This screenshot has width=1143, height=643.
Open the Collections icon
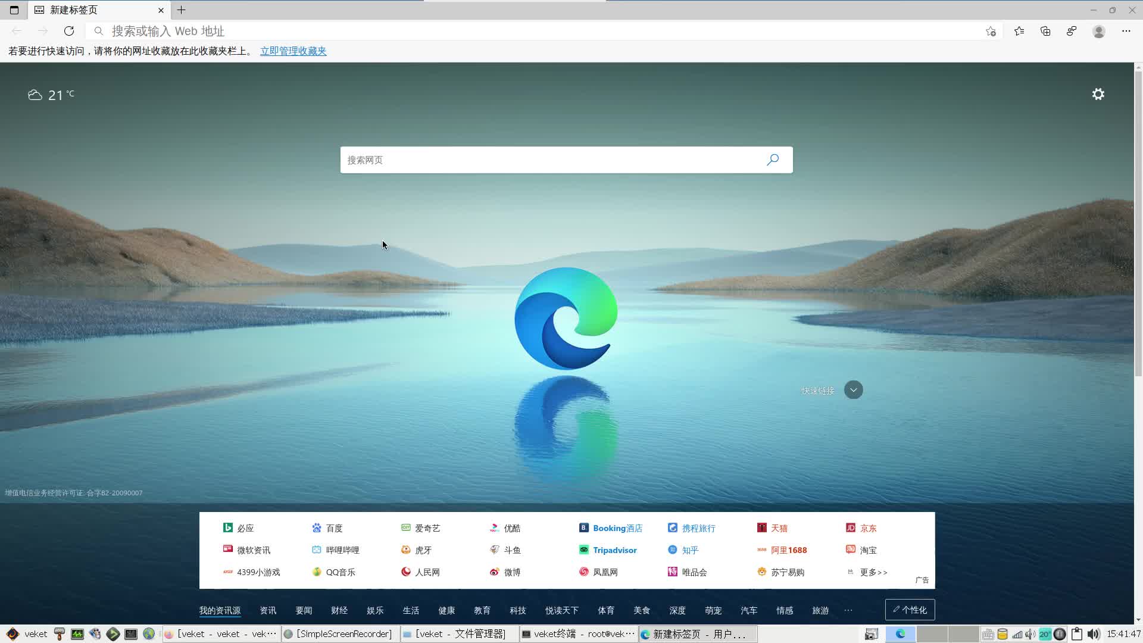[1045, 31]
